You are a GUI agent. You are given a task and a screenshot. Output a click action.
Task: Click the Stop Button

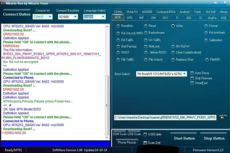214,138
